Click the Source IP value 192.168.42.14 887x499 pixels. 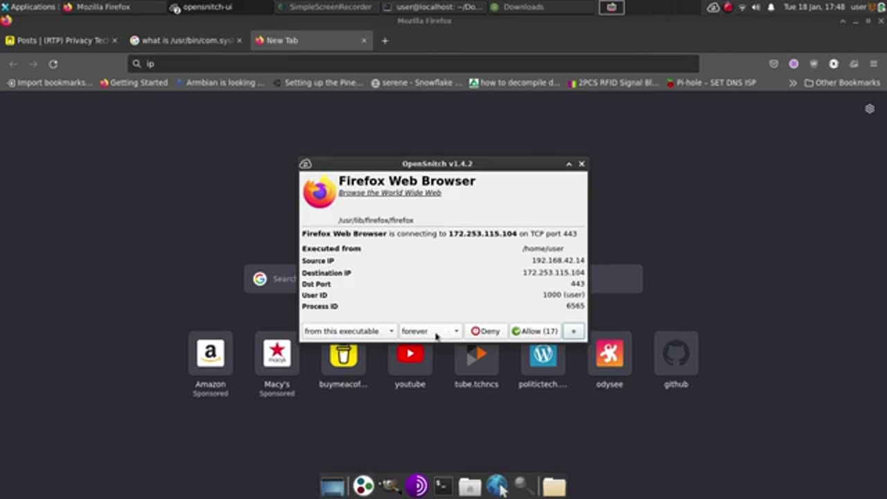[558, 261]
